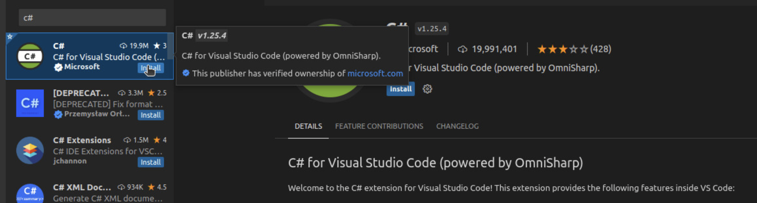Viewport: 757px width, 203px height.
Task: Click the 1.5M download count of C# Extensions
Action: 136,140
